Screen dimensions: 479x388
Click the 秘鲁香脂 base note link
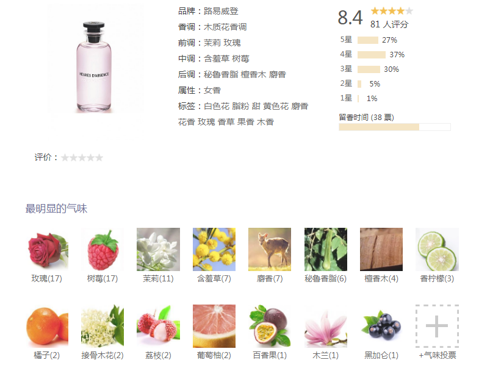[x=221, y=74]
